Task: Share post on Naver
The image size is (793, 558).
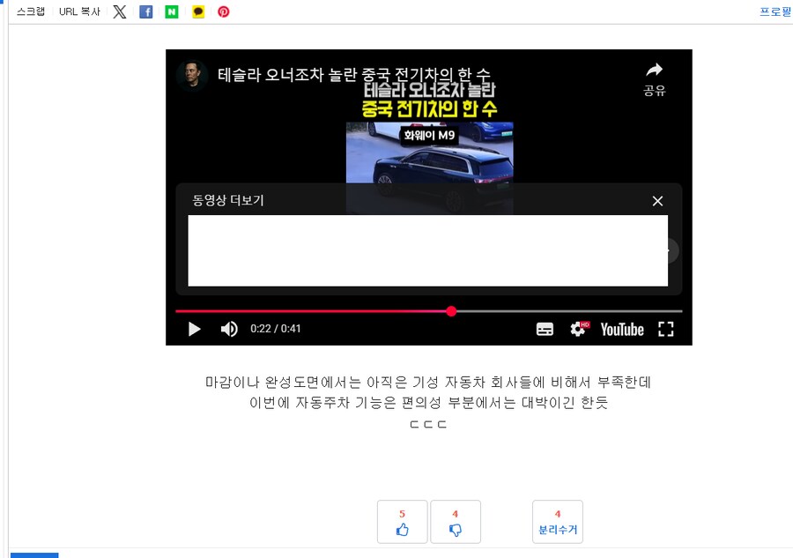Action: (172, 11)
